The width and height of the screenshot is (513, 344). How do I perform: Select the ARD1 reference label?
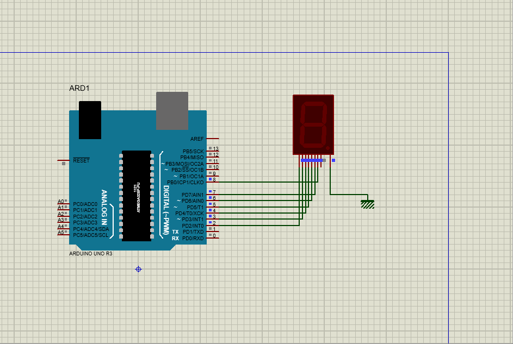pyautogui.click(x=79, y=88)
